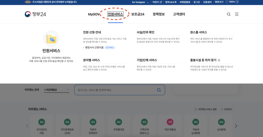This screenshot has width=263, height=137.
Task: Open the 정부24소개 link
Action: [171, 2]
